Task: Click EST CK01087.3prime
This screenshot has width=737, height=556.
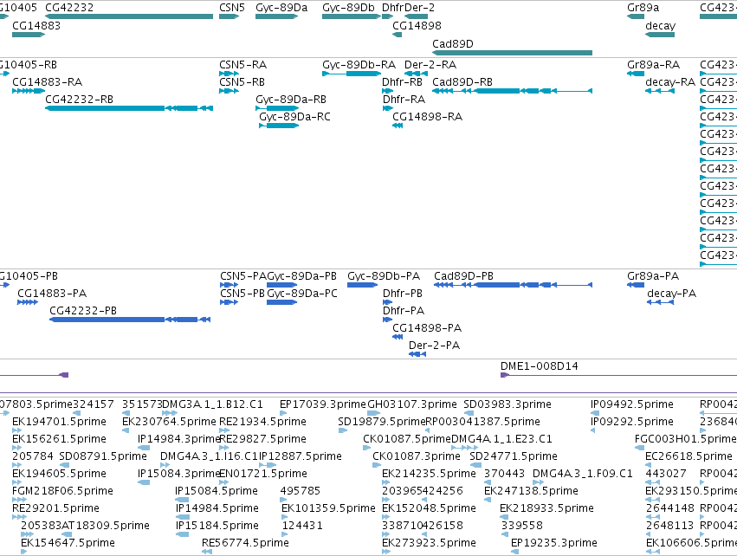Action: [x=377, y=465]
